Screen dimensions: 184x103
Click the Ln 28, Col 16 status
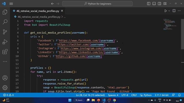90,95
